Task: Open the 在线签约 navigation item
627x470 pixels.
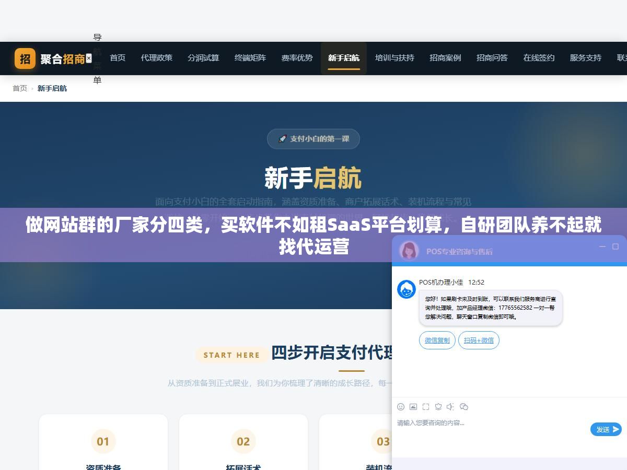Action: 539,58
